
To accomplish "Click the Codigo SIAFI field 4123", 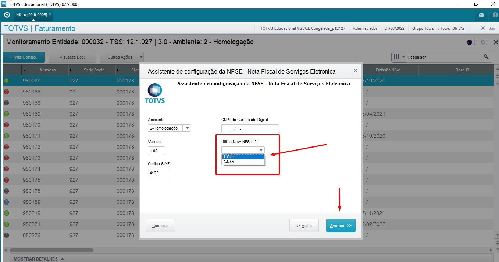I will 158,173.
